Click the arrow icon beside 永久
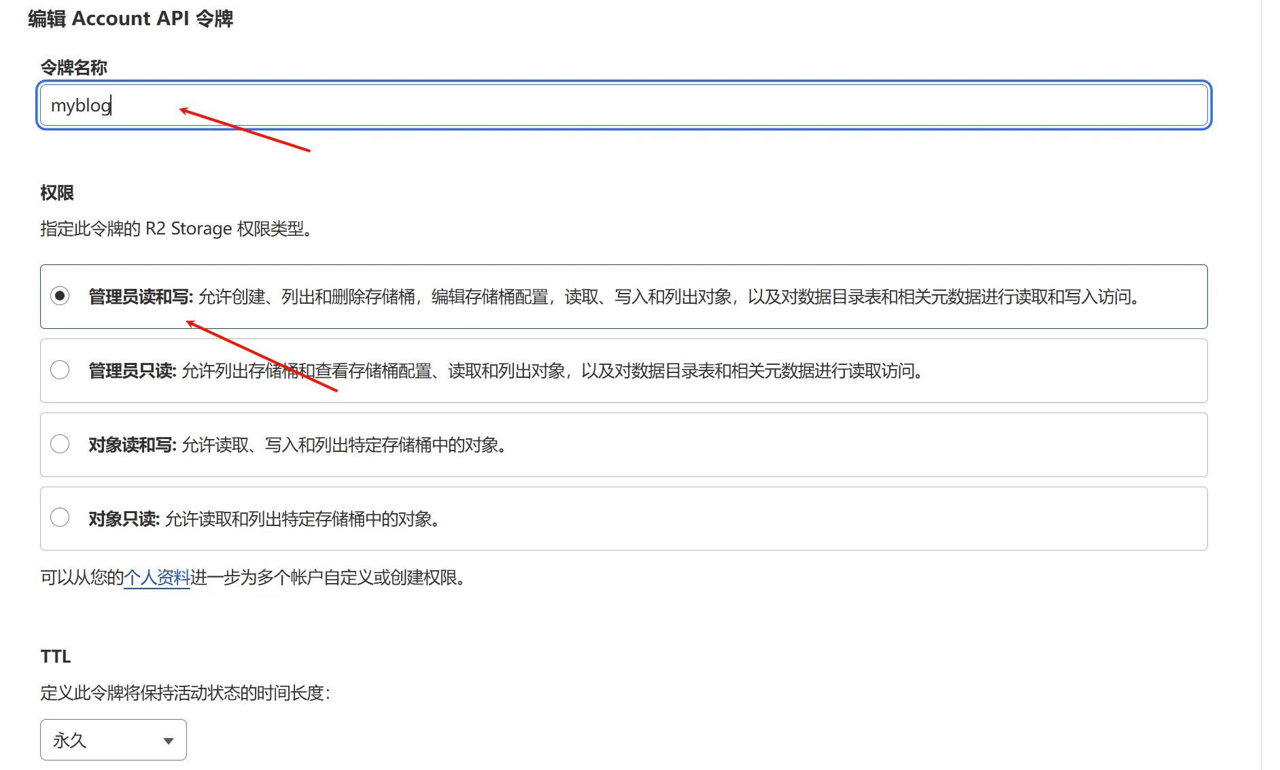The image size is (1280, 770). tap(168, 741)
